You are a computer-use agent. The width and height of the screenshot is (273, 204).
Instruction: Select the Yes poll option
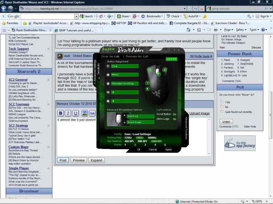tap(222, 102)
